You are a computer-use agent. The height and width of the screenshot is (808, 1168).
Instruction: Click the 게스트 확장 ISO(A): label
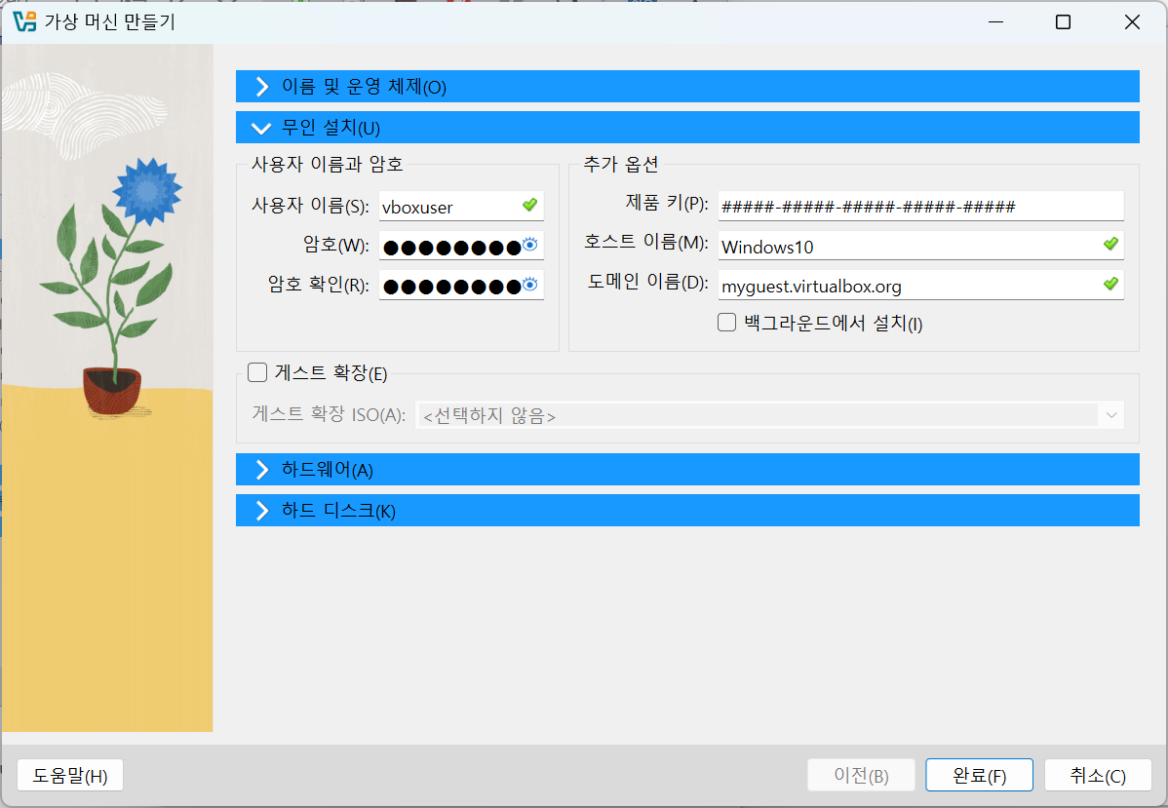[x=329, y=413]
